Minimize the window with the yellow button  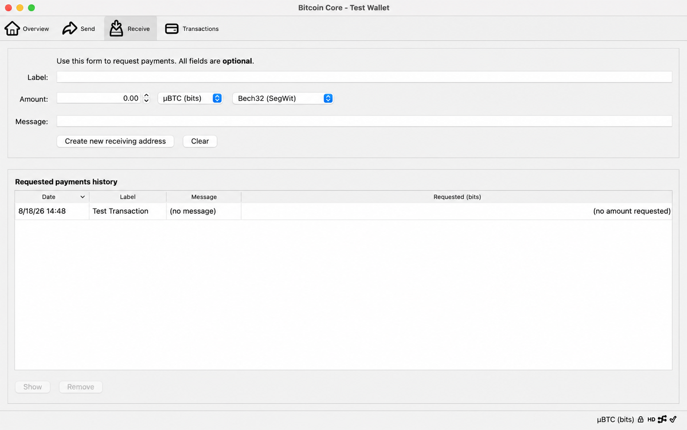(x=20, y=8)
